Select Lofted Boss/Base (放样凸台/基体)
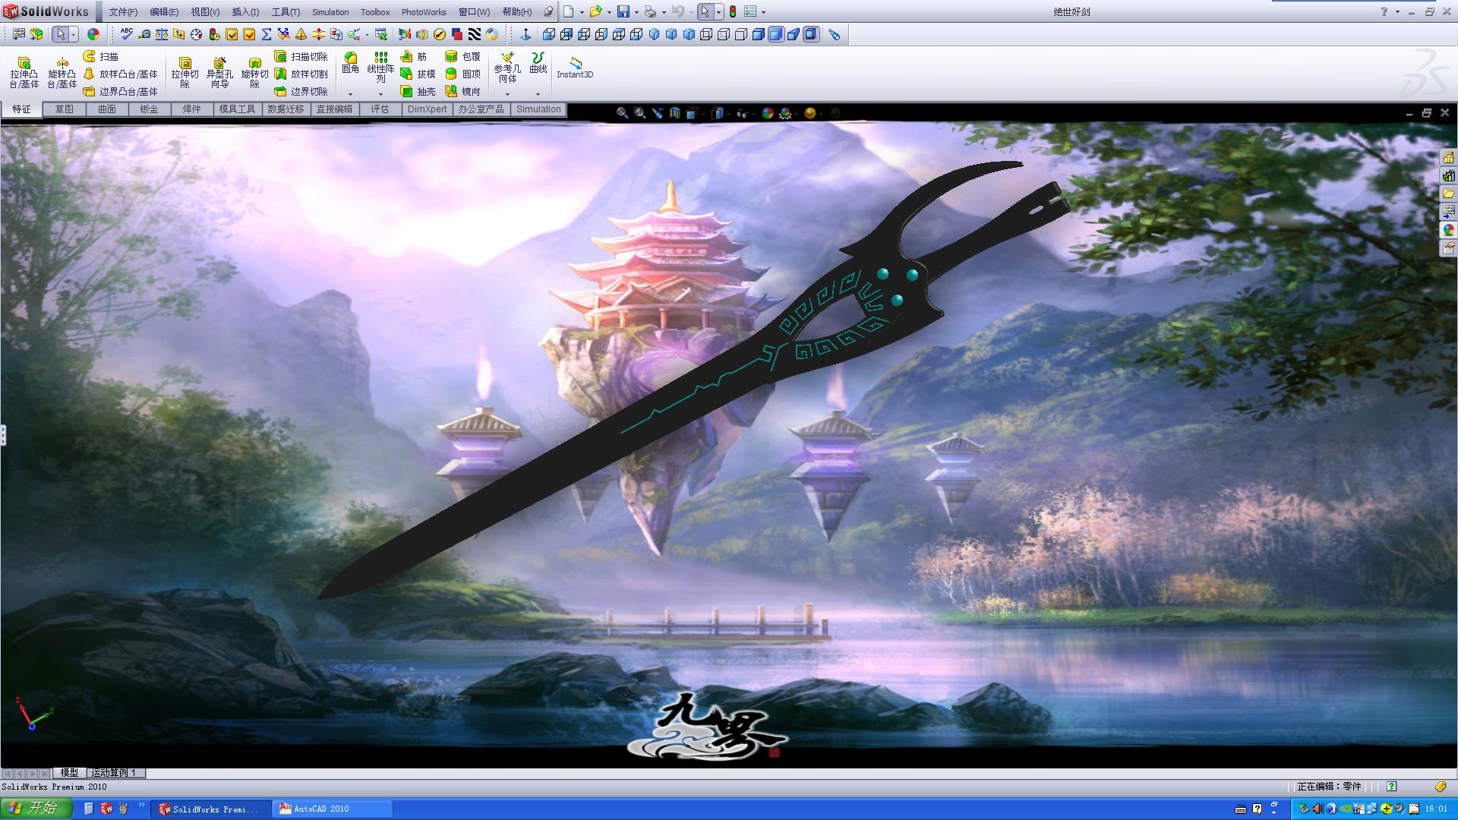 tap(120, 74)
